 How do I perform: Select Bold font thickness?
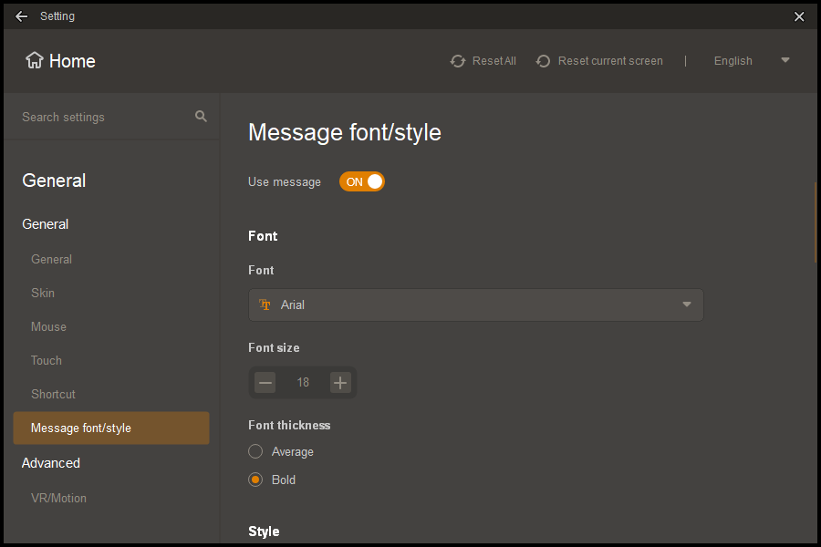point(256,480)
